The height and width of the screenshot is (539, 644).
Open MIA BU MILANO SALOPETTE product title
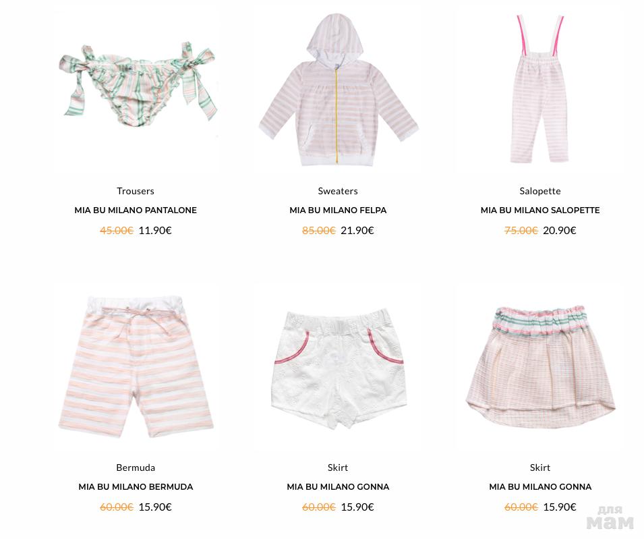coord(540,210)
